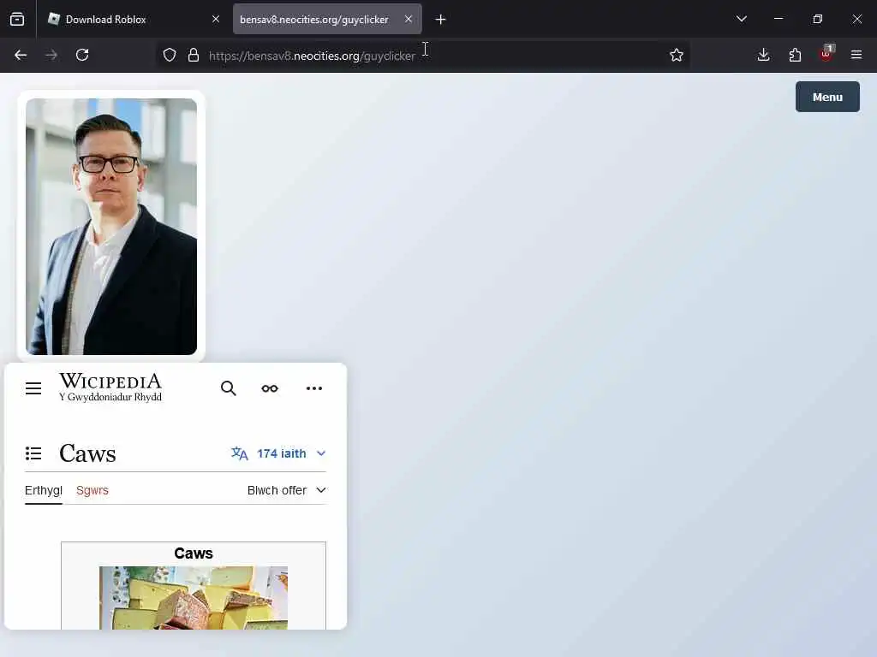
Task: Restore down the browser window
Action: click(818, 19)
